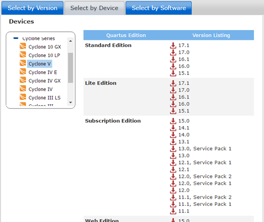Click the Cyclone 10 GX chip icon

pos(23,46)
